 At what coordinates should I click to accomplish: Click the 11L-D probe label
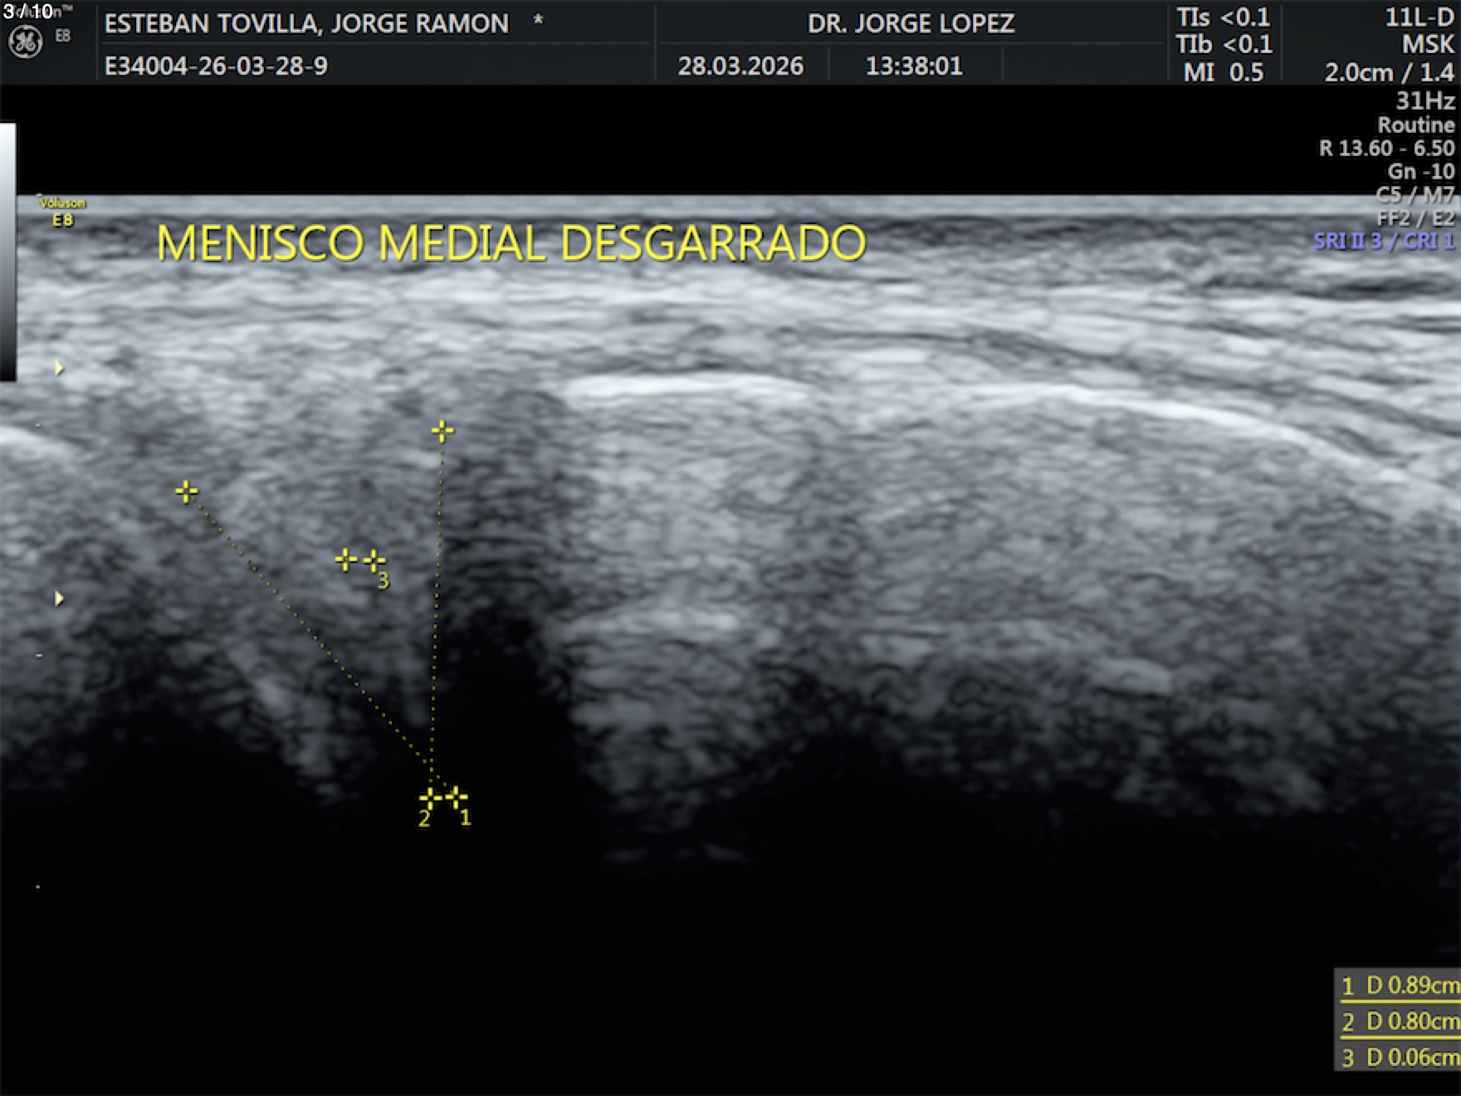pos(1419,17)
